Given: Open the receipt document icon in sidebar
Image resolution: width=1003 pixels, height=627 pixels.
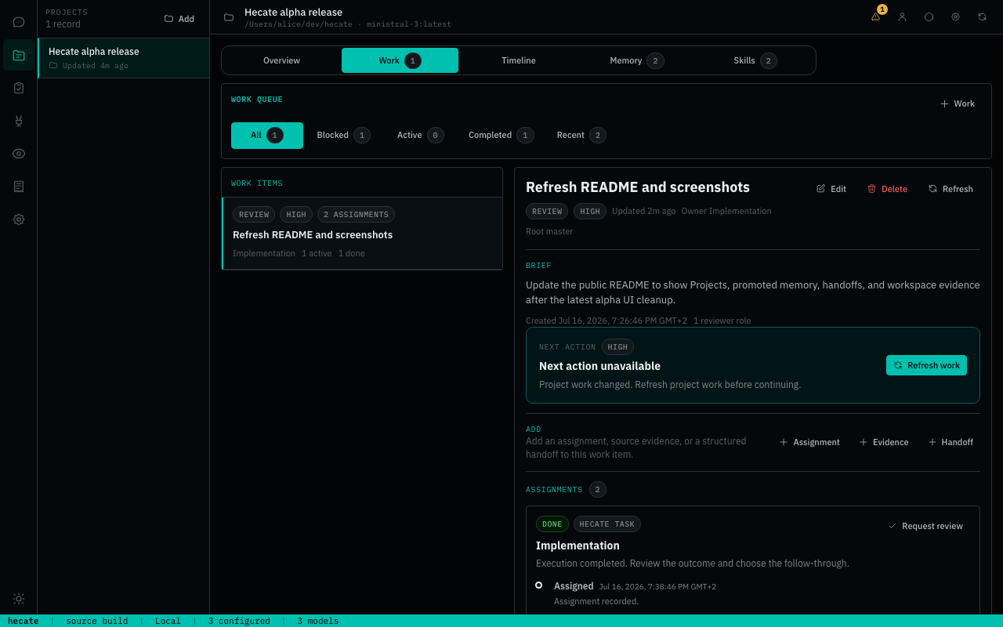Looking at the screenshot, I should click(x=19, y=187).
